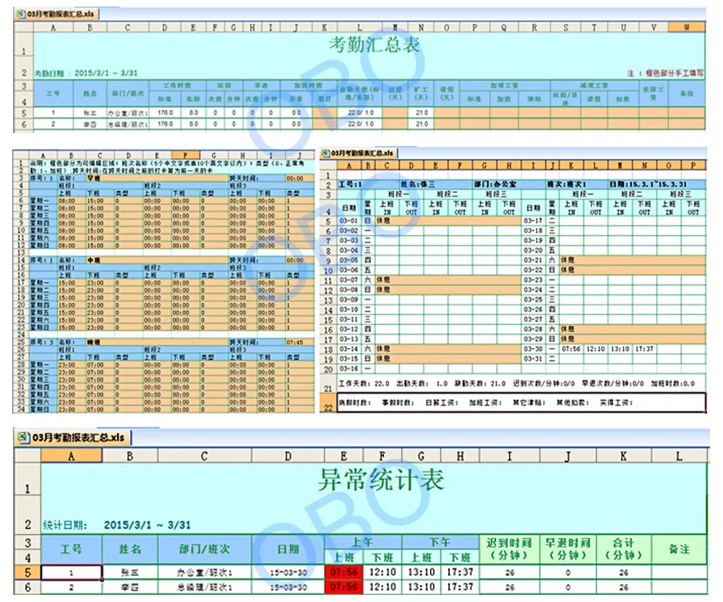The width and height of the screenshot is (723, 602).
Task: Click the 统计日期 value 2015/3/1 ~ 3/31
Action: [147, 525]
